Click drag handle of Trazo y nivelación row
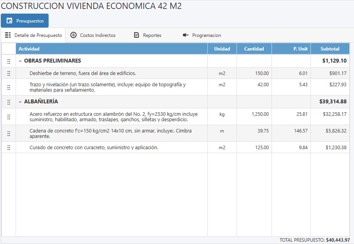The height and width of the screenshot is (244, 354). coord(9,87)
